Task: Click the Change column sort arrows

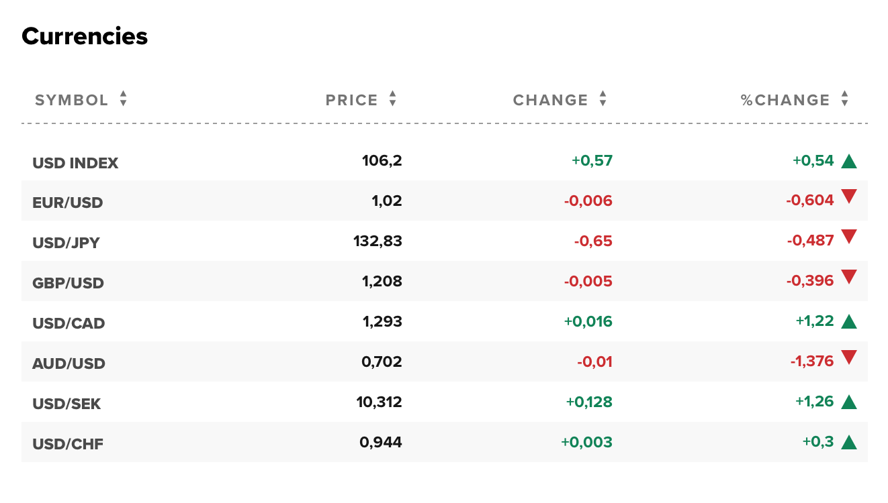Action: [603, 100]
